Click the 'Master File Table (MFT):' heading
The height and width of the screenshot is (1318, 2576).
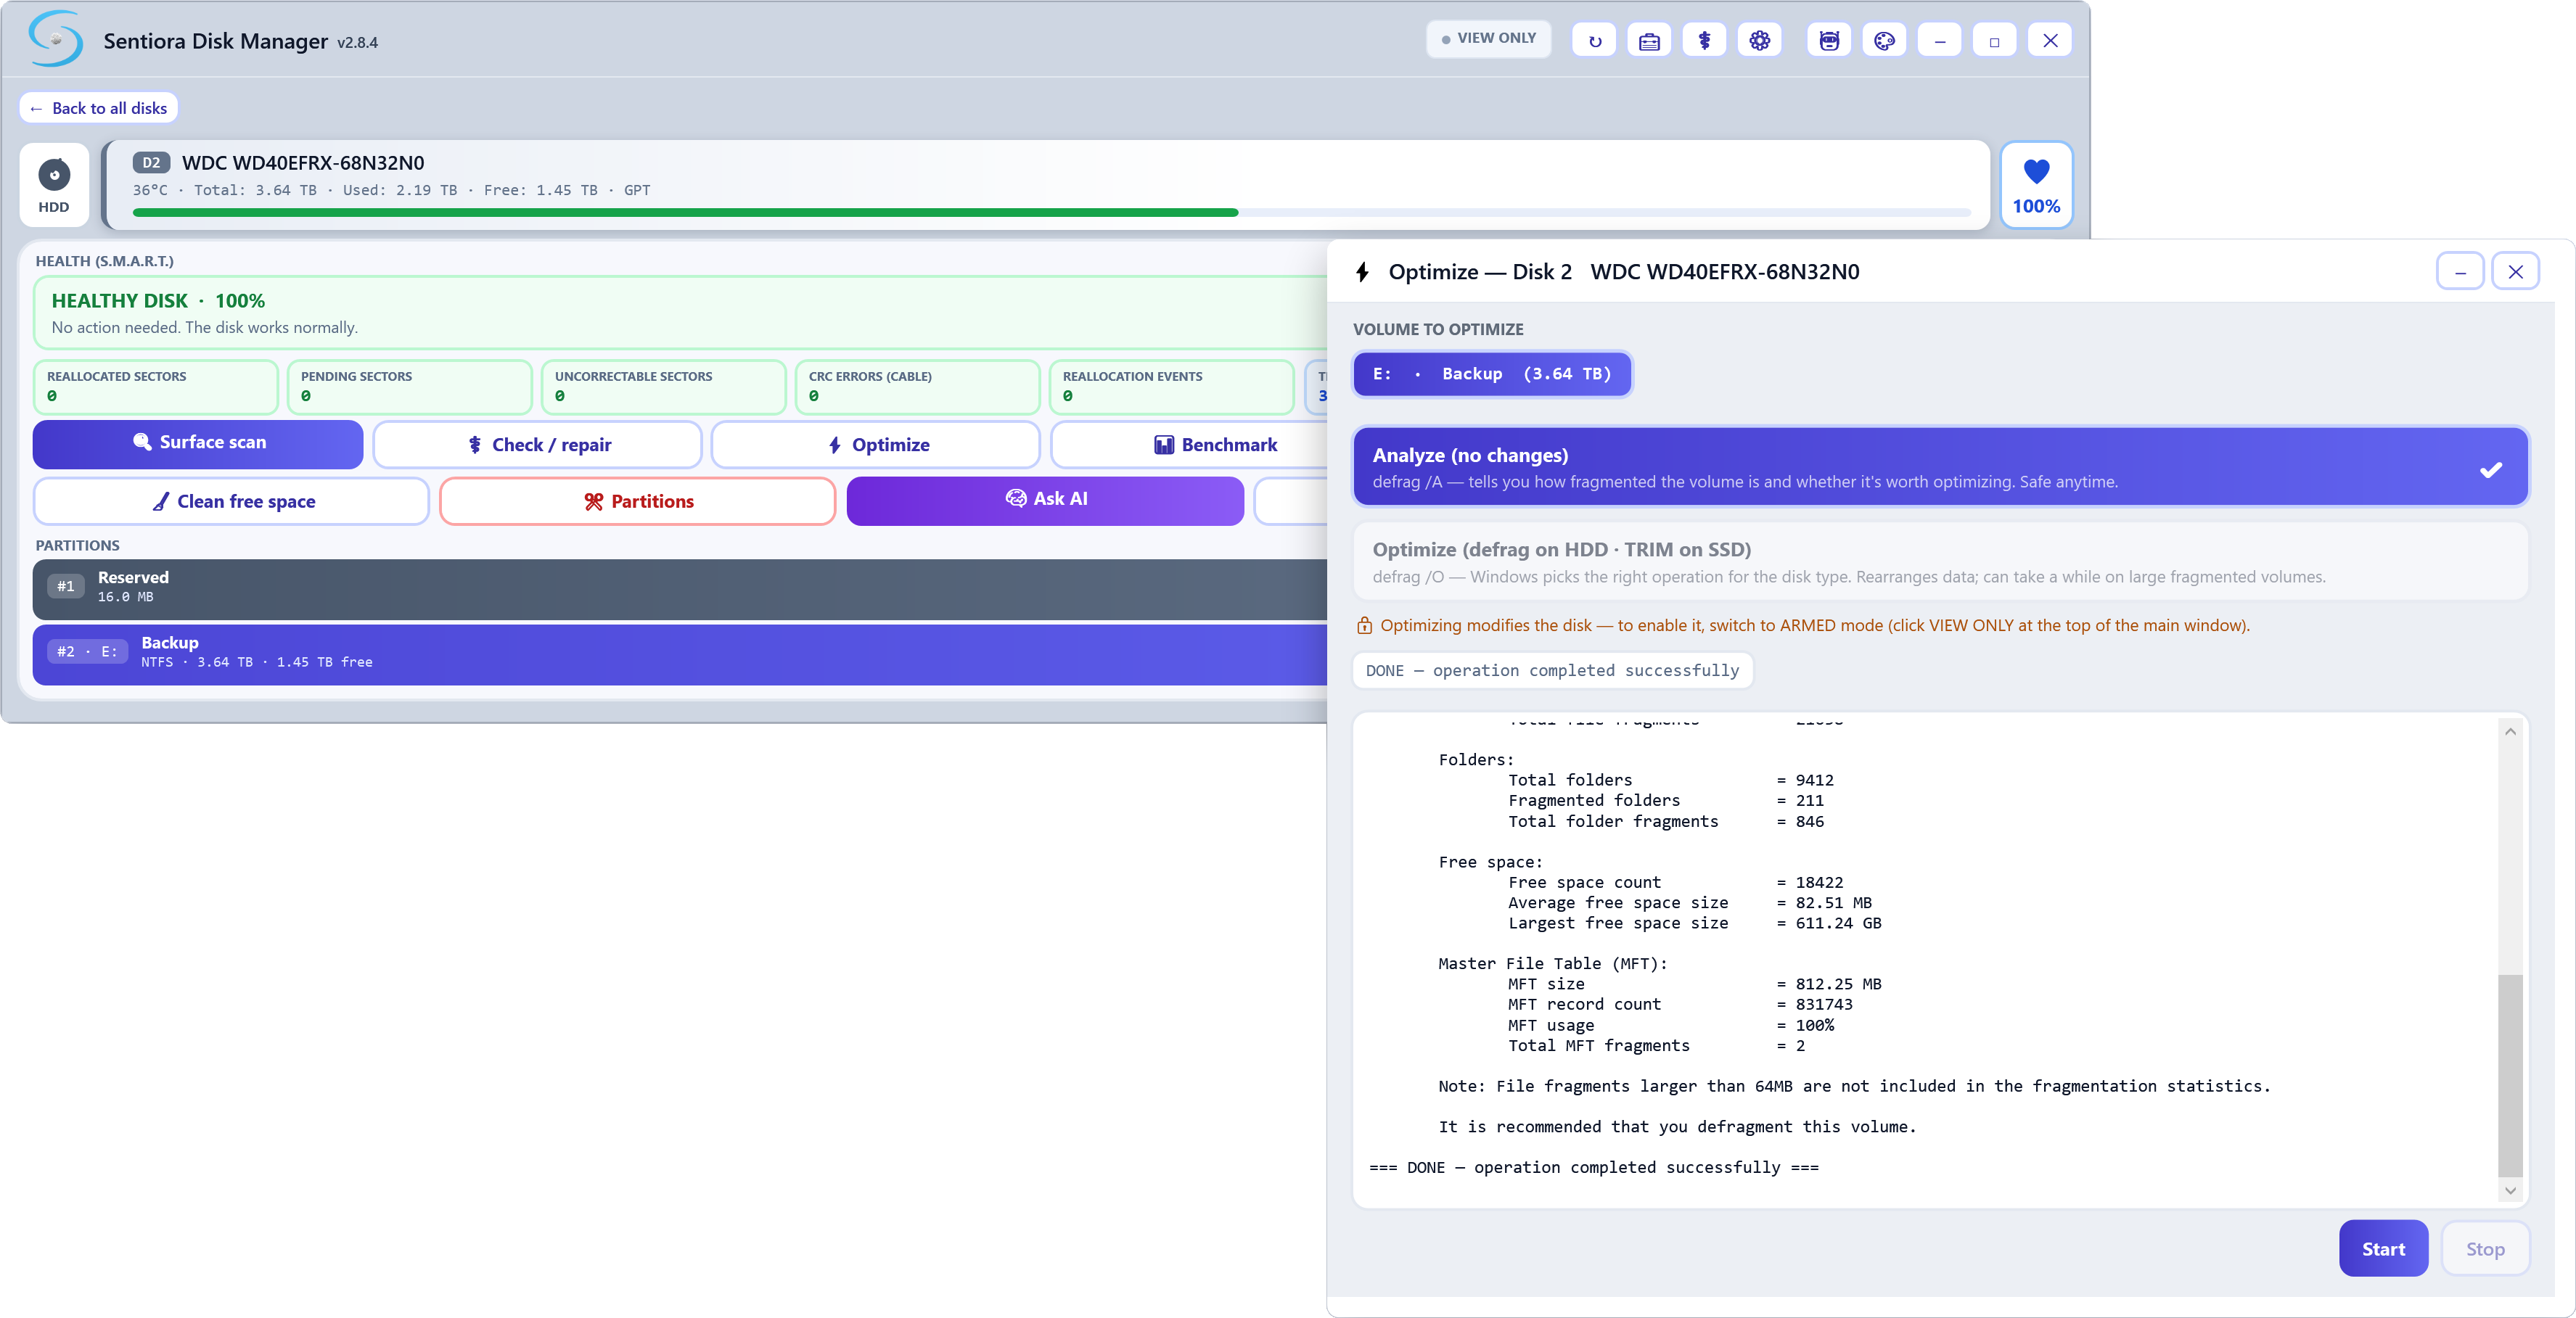(x=1553, y=964)
